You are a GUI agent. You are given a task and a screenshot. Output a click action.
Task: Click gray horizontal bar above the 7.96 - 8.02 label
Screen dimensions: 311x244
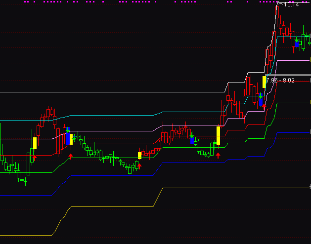coord(287,75)
